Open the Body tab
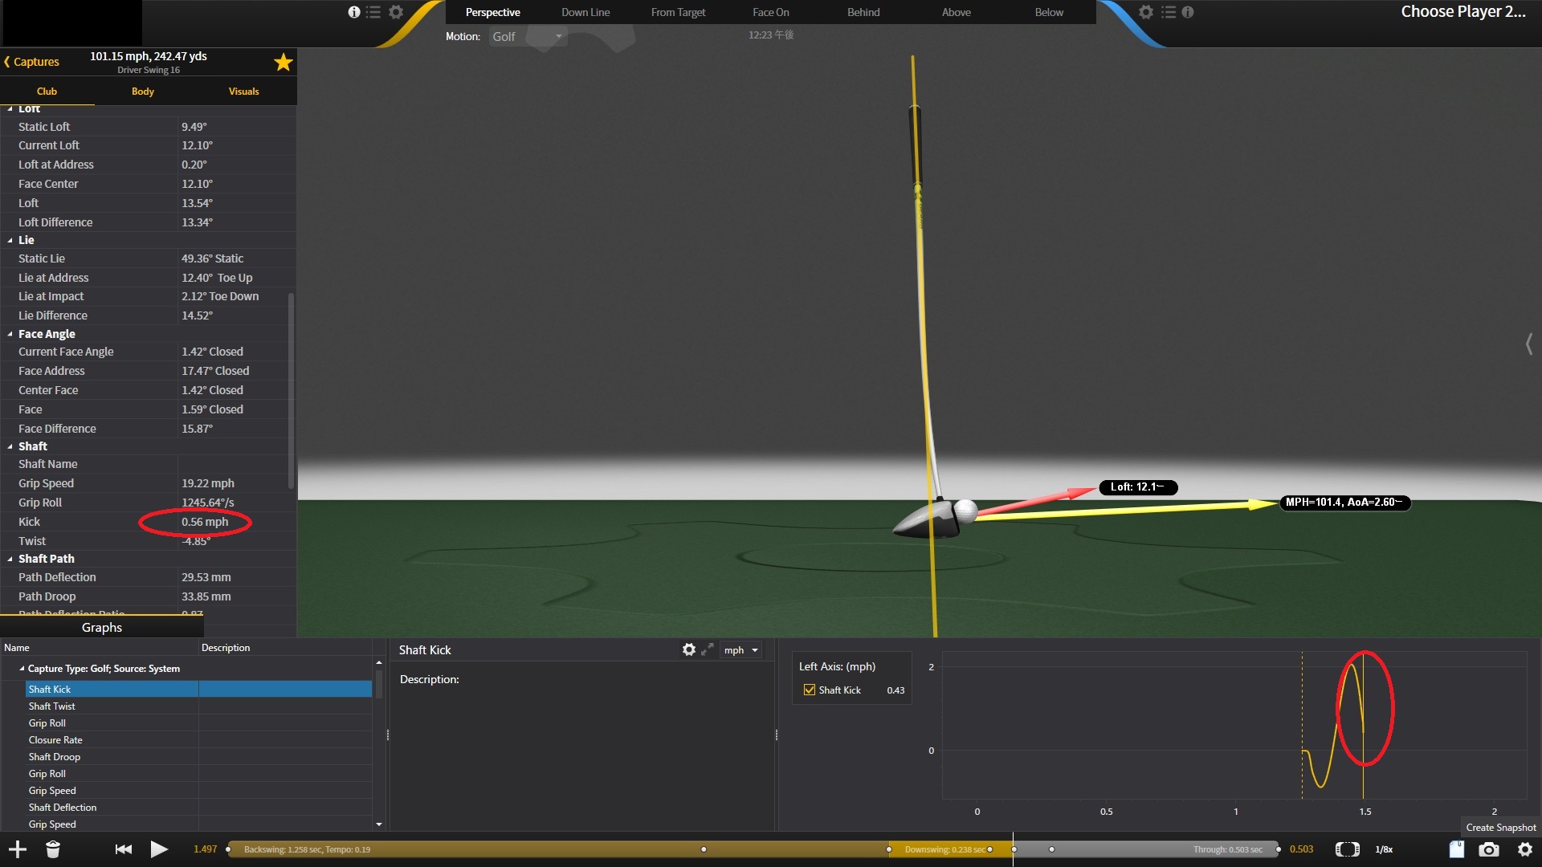Screen dimensions: 1542x867 (142, 92)
